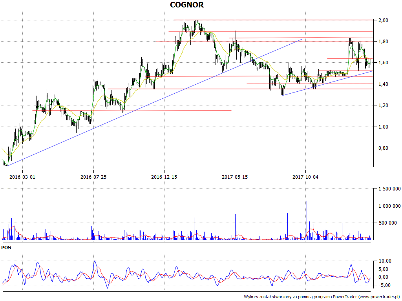Click the 10,00 oscillator axis label
402x301 pixels.
(x=385, y=261)
